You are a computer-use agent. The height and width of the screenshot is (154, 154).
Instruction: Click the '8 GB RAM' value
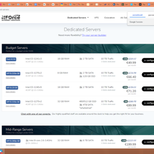[63, 73]
